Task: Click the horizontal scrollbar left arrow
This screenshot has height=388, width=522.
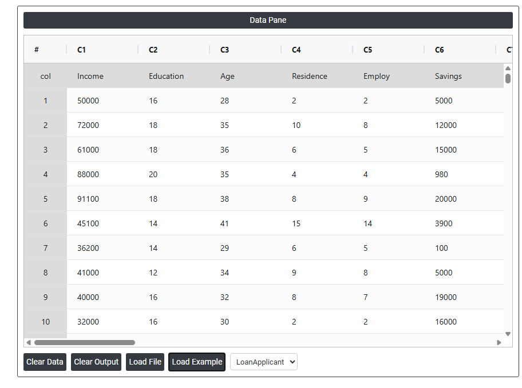Action: click(29, 343)
